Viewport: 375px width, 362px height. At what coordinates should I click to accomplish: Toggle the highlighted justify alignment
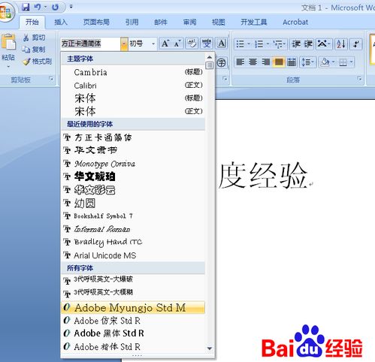tap(279, 62)
